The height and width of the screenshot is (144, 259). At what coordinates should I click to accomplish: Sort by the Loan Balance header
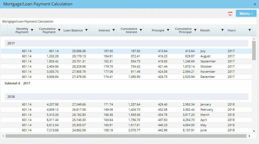point(73,30)
